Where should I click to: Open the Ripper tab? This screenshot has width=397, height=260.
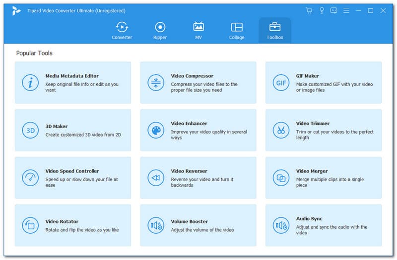click(160, 30)
